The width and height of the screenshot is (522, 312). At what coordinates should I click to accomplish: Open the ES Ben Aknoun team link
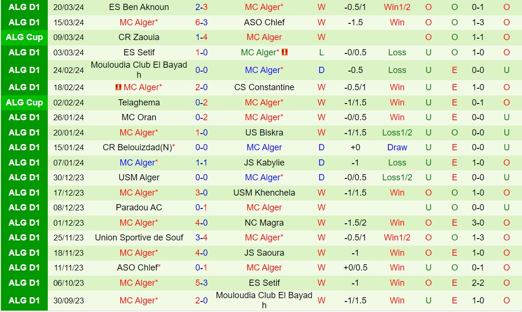[x=139, y=7]
